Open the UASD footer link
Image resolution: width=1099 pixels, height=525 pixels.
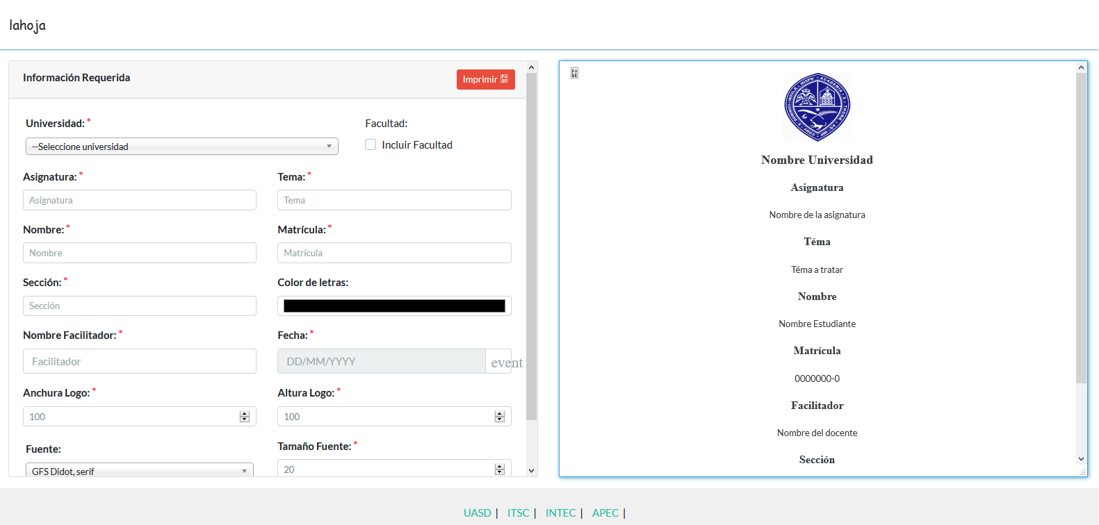pos(478,512)
